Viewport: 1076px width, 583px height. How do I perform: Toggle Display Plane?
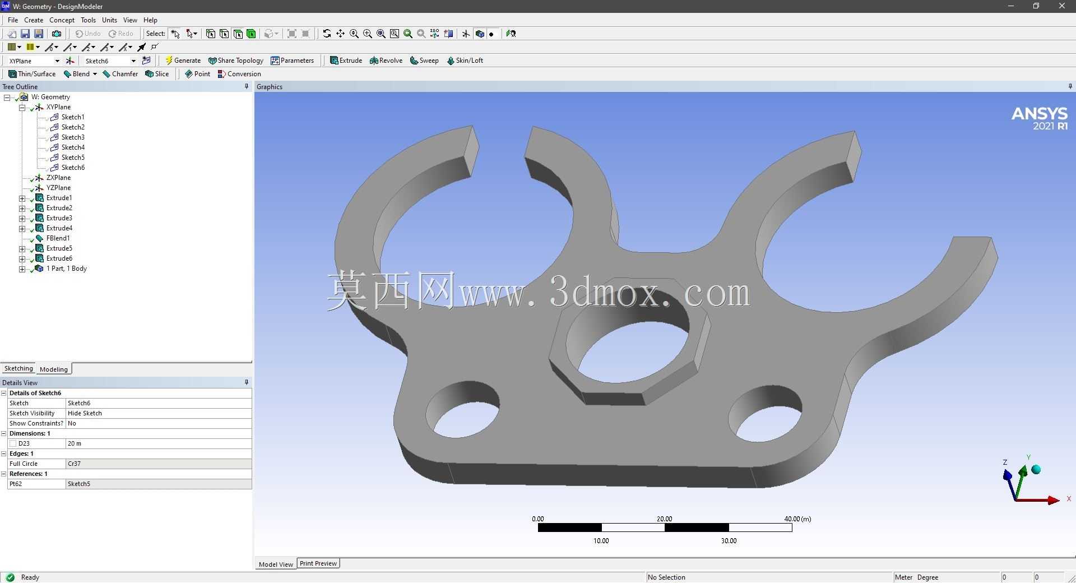(466, 34)
